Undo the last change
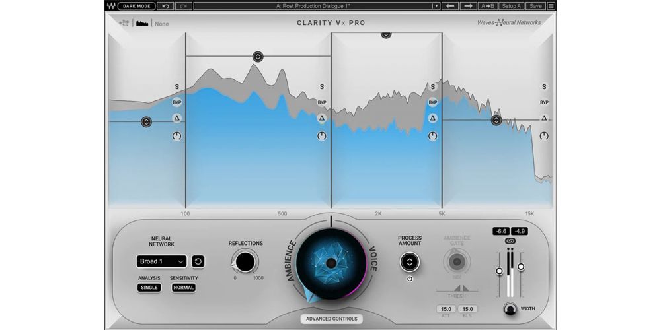 tap(165, 6)
